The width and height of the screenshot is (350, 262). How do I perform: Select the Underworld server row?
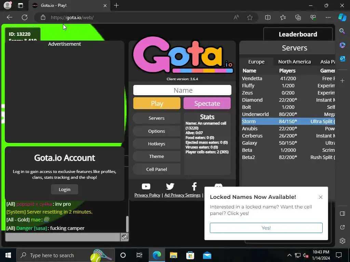tap(288, 114)
